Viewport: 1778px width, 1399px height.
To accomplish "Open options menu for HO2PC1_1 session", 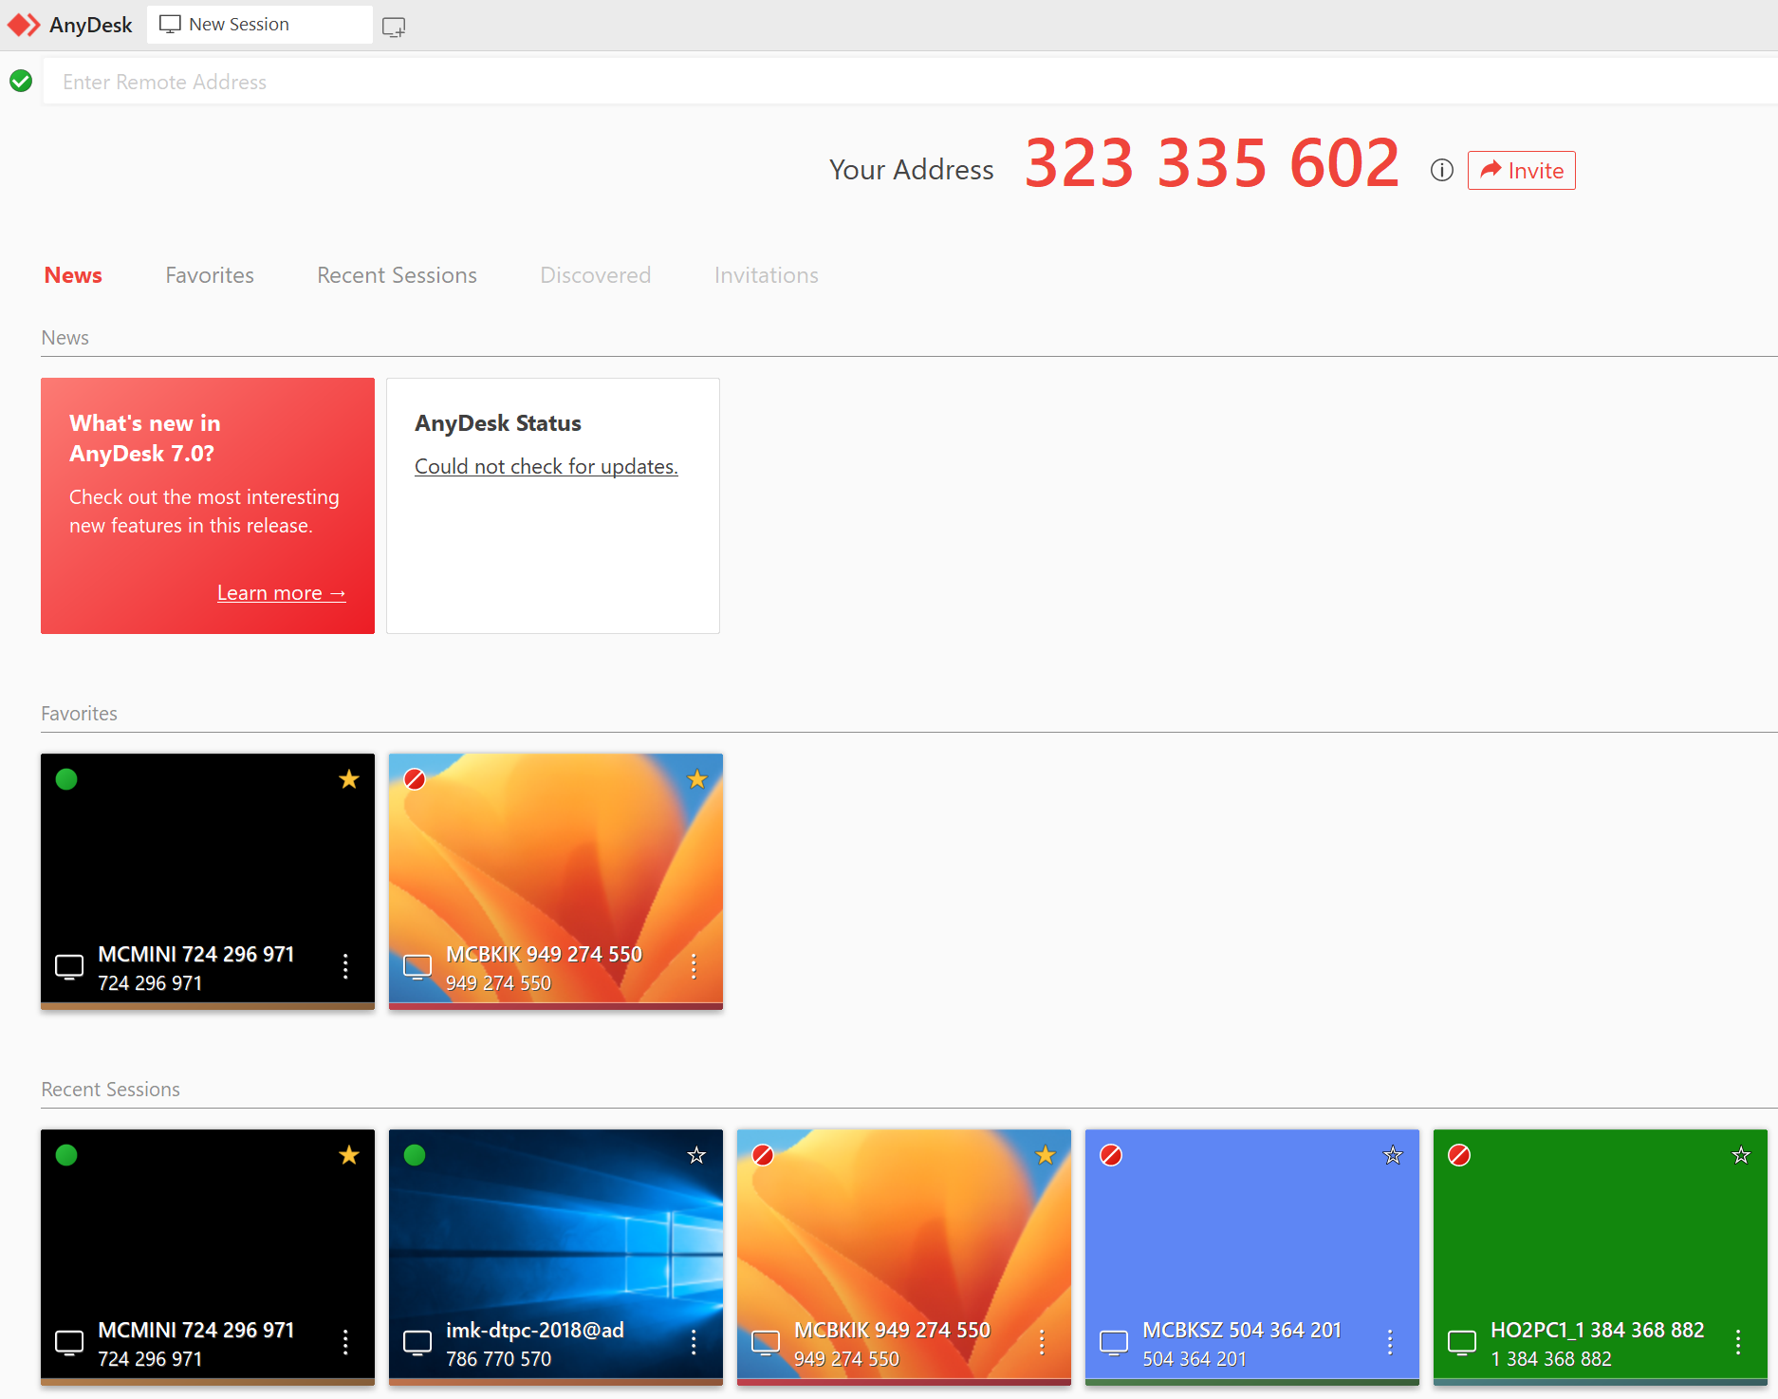I will tap(1738, 1342).
